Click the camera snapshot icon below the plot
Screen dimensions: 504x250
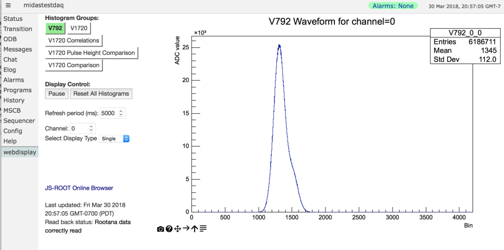[x=160, y=229]
